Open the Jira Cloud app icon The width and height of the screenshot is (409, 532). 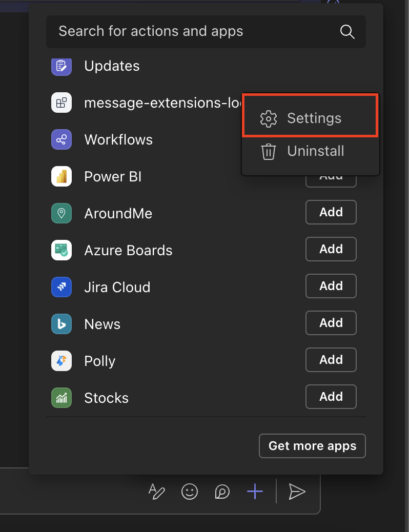pos(62,287)
